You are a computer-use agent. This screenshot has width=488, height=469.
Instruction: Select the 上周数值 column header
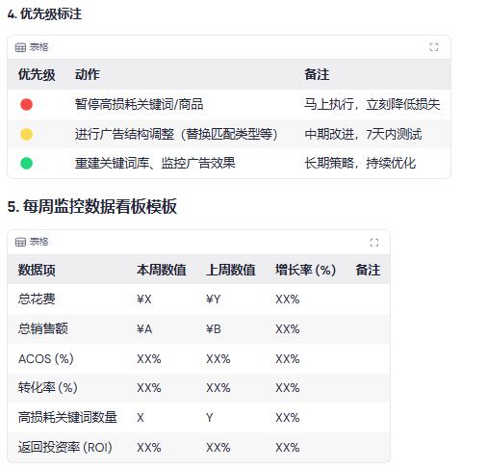tap(231, 270)
